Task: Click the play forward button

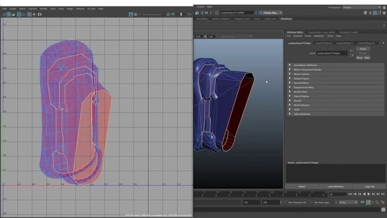Action: [x=369, y=194]
